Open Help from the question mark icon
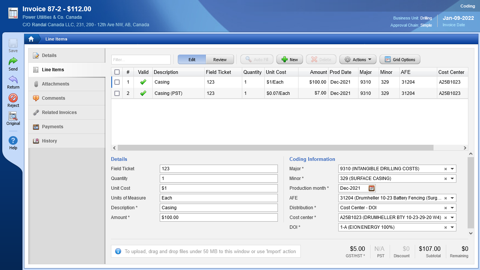480x270 pixels. coord(13,141)
